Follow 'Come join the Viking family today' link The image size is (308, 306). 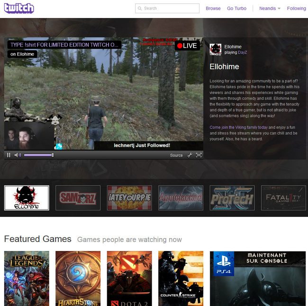[238, 127]
